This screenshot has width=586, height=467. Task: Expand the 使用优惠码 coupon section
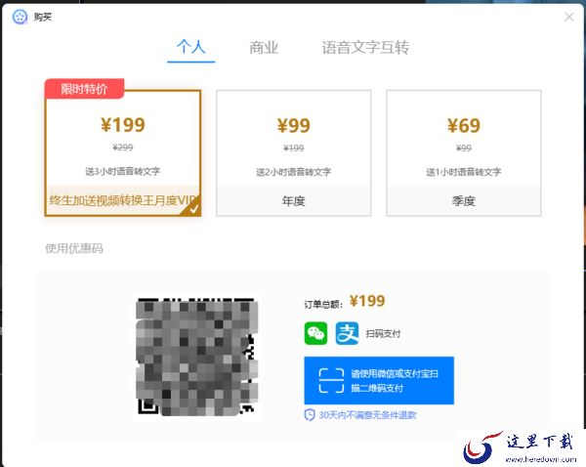[x=74, y=248]
